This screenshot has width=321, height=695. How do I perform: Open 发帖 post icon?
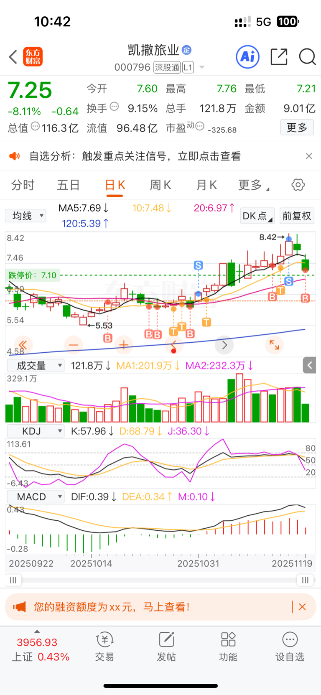tap(166, 647)
